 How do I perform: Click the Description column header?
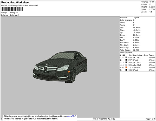(x=137, y=55)
